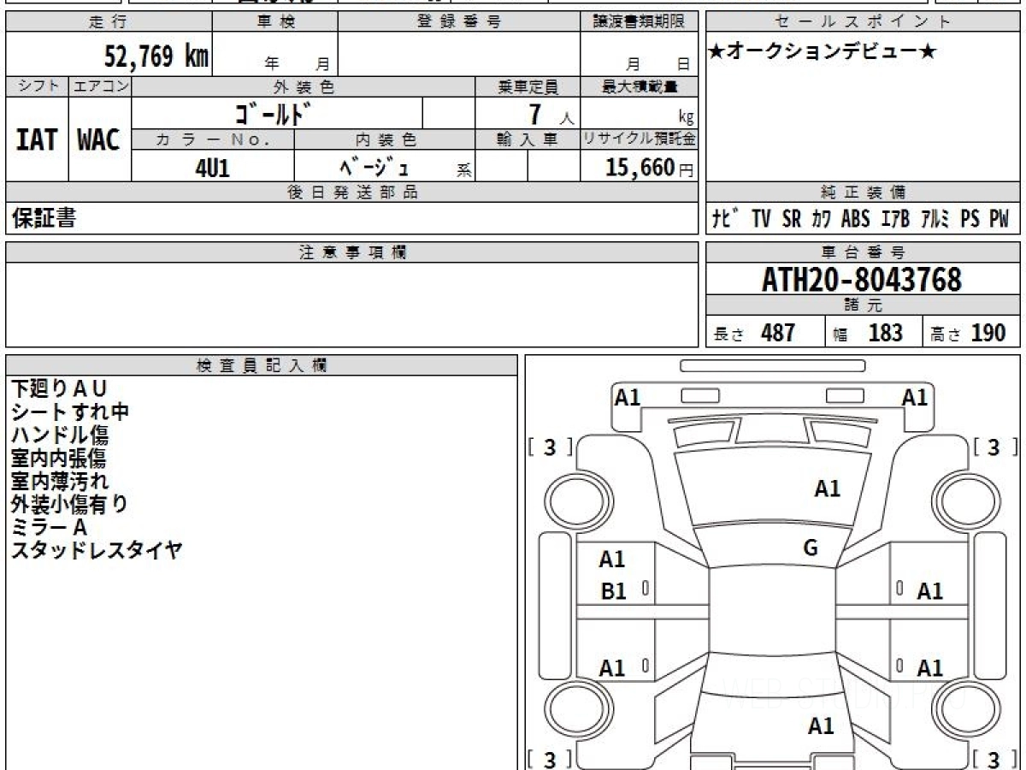This screenshot has height=770, width=1026.
Task: Select color number 4U1
Action: pos(213,168)
